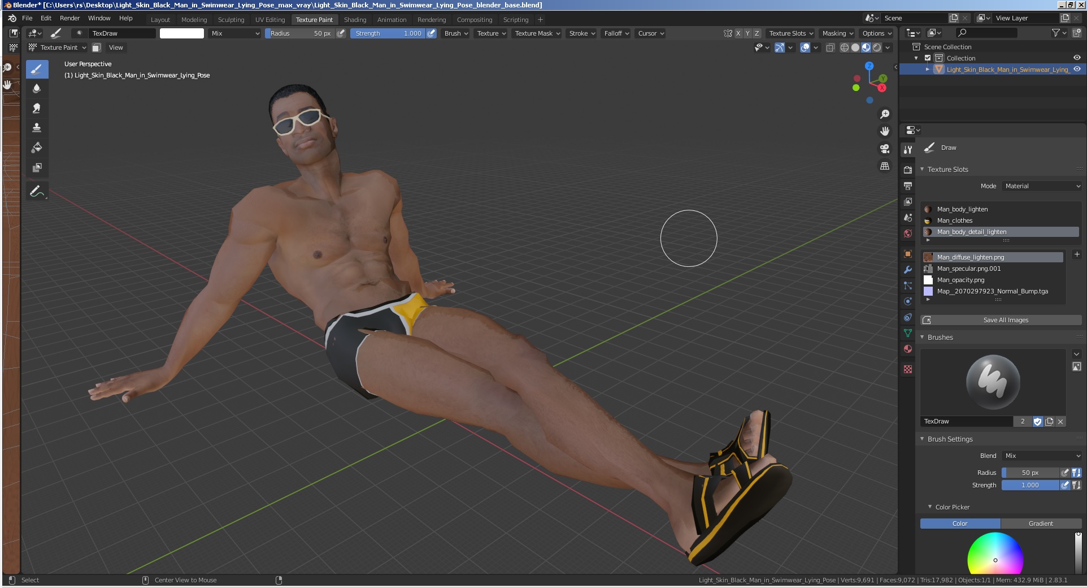The width and height of the screenshot is (1087, 588).
Task: Open Modifiers properties tab
Action: (908, 270)
